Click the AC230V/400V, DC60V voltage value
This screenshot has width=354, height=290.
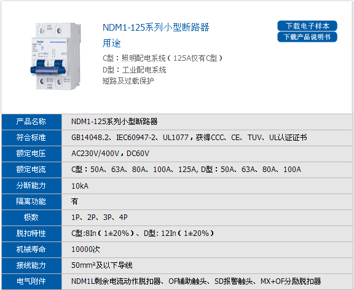tap(110, 154)
